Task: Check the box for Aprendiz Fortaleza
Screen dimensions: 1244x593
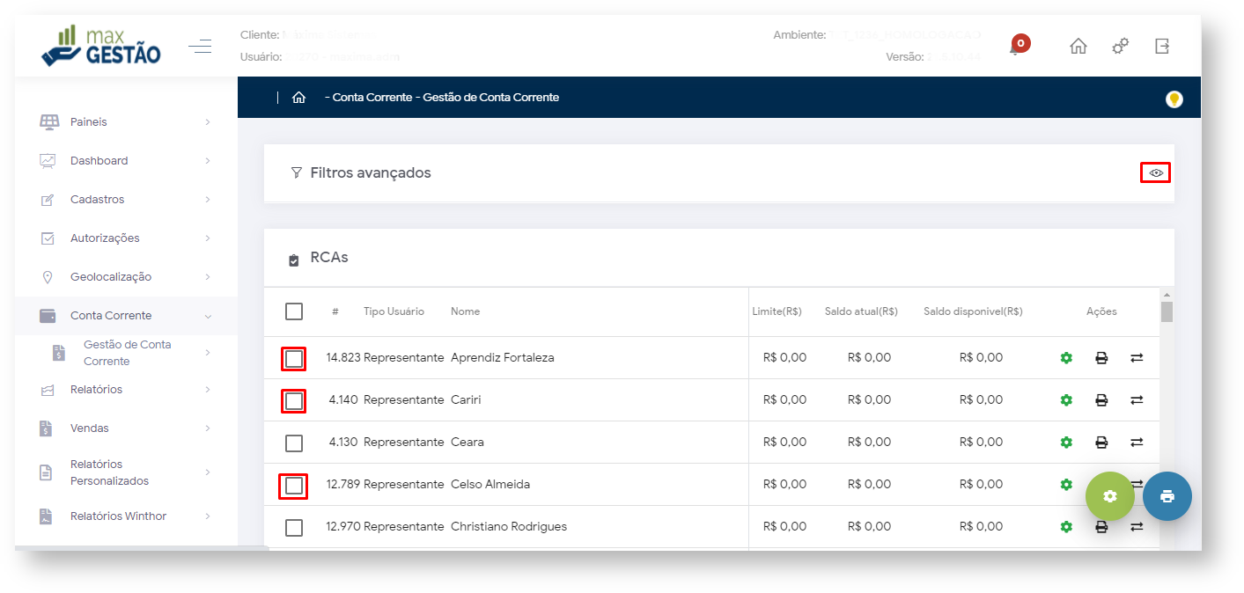Action: pyautogui.click(x=294, y=359)
